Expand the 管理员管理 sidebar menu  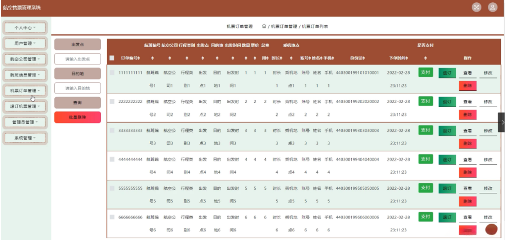tap(25, 122)
